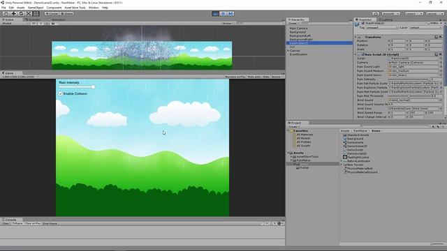The image size is (447, 251).
Task: Click the Rain Intensity slider handle in Game view
Action: pos(93,86)
